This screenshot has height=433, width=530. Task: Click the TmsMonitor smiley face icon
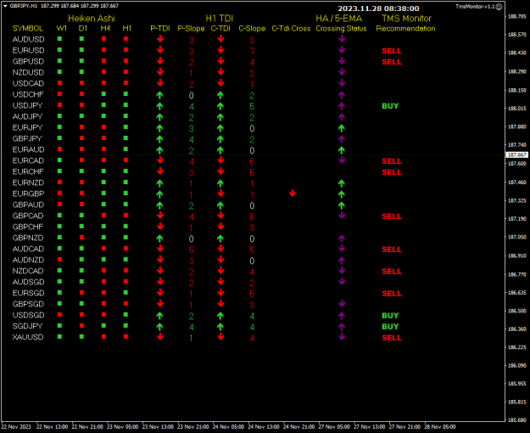pos(499,7)
